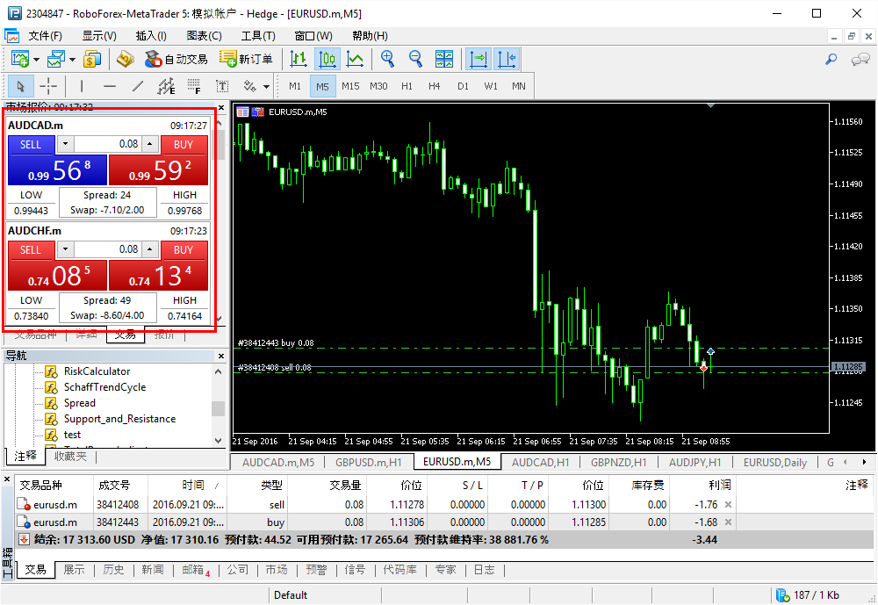
Task: Select H4 timeframe on the toolbar
Action: [434, 86]
